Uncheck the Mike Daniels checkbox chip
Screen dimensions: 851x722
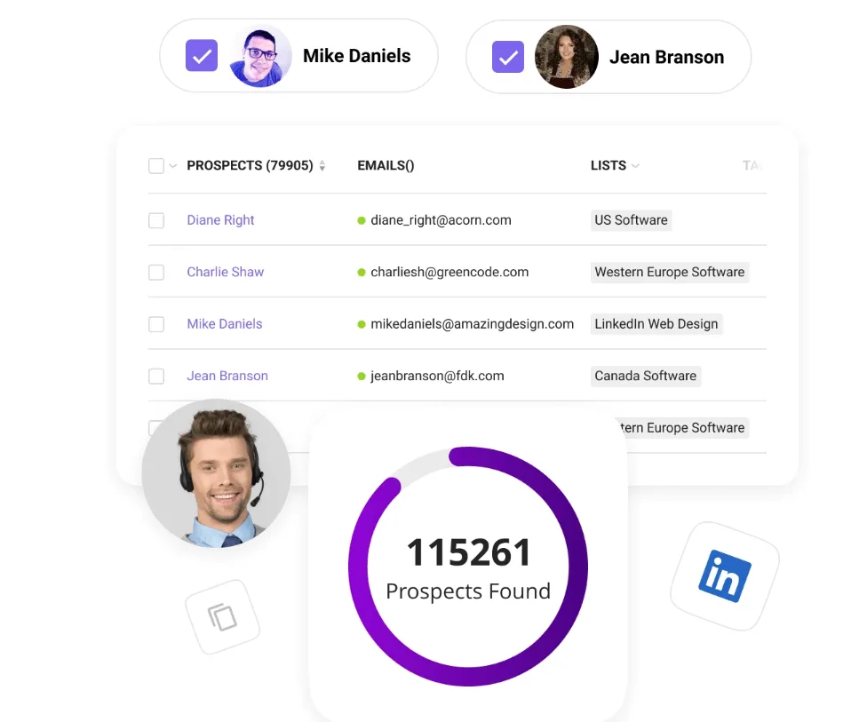tap(202, 55)
